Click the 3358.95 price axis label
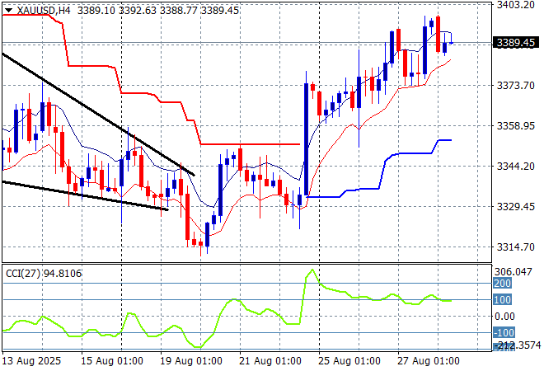 [x=515, y=125]
